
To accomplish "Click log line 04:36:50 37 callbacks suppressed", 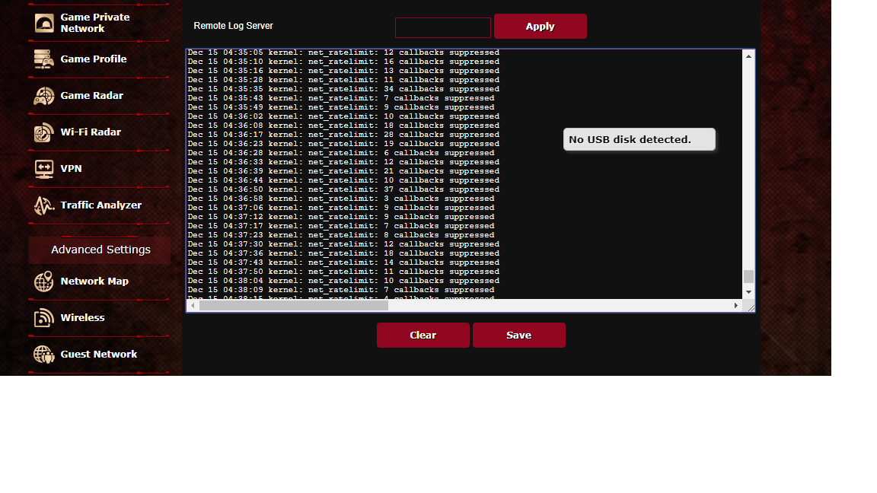I will (343, 189).
